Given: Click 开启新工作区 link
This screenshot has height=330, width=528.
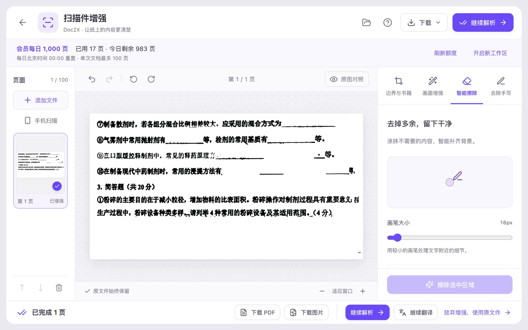Looking at the screenshot, I should point(490,53).
